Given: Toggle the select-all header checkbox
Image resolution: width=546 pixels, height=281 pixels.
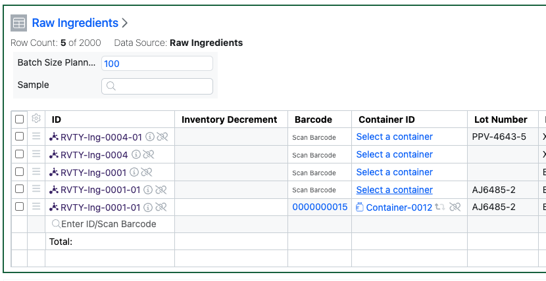Looking at the screenshot, I should click(x=20, y=119).
